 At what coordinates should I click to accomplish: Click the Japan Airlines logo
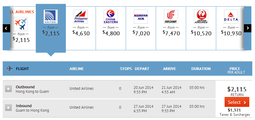click(201, 16)
